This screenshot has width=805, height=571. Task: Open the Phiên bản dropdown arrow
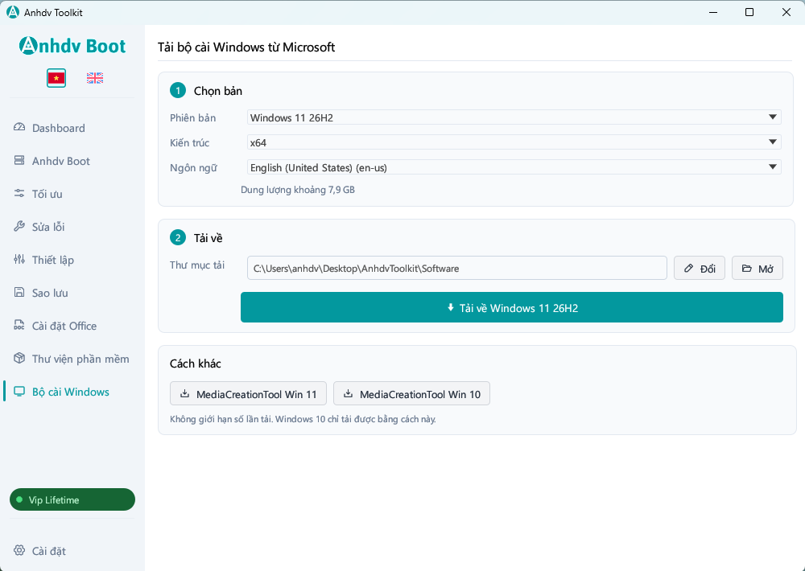[x=772, y=117]
